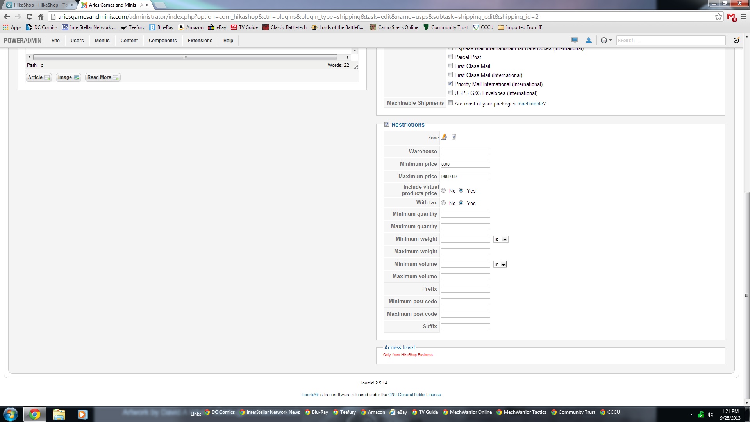
Task: Click the checkmark icon beside search box
Action: [x=736, y=40]
